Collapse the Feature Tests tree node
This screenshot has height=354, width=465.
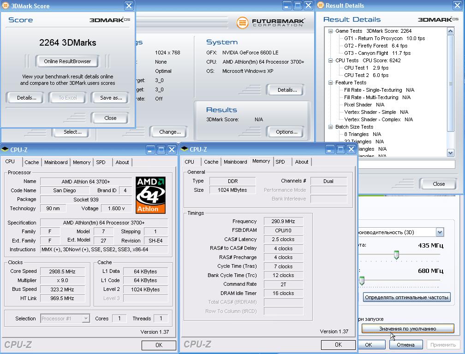[330, 83]
